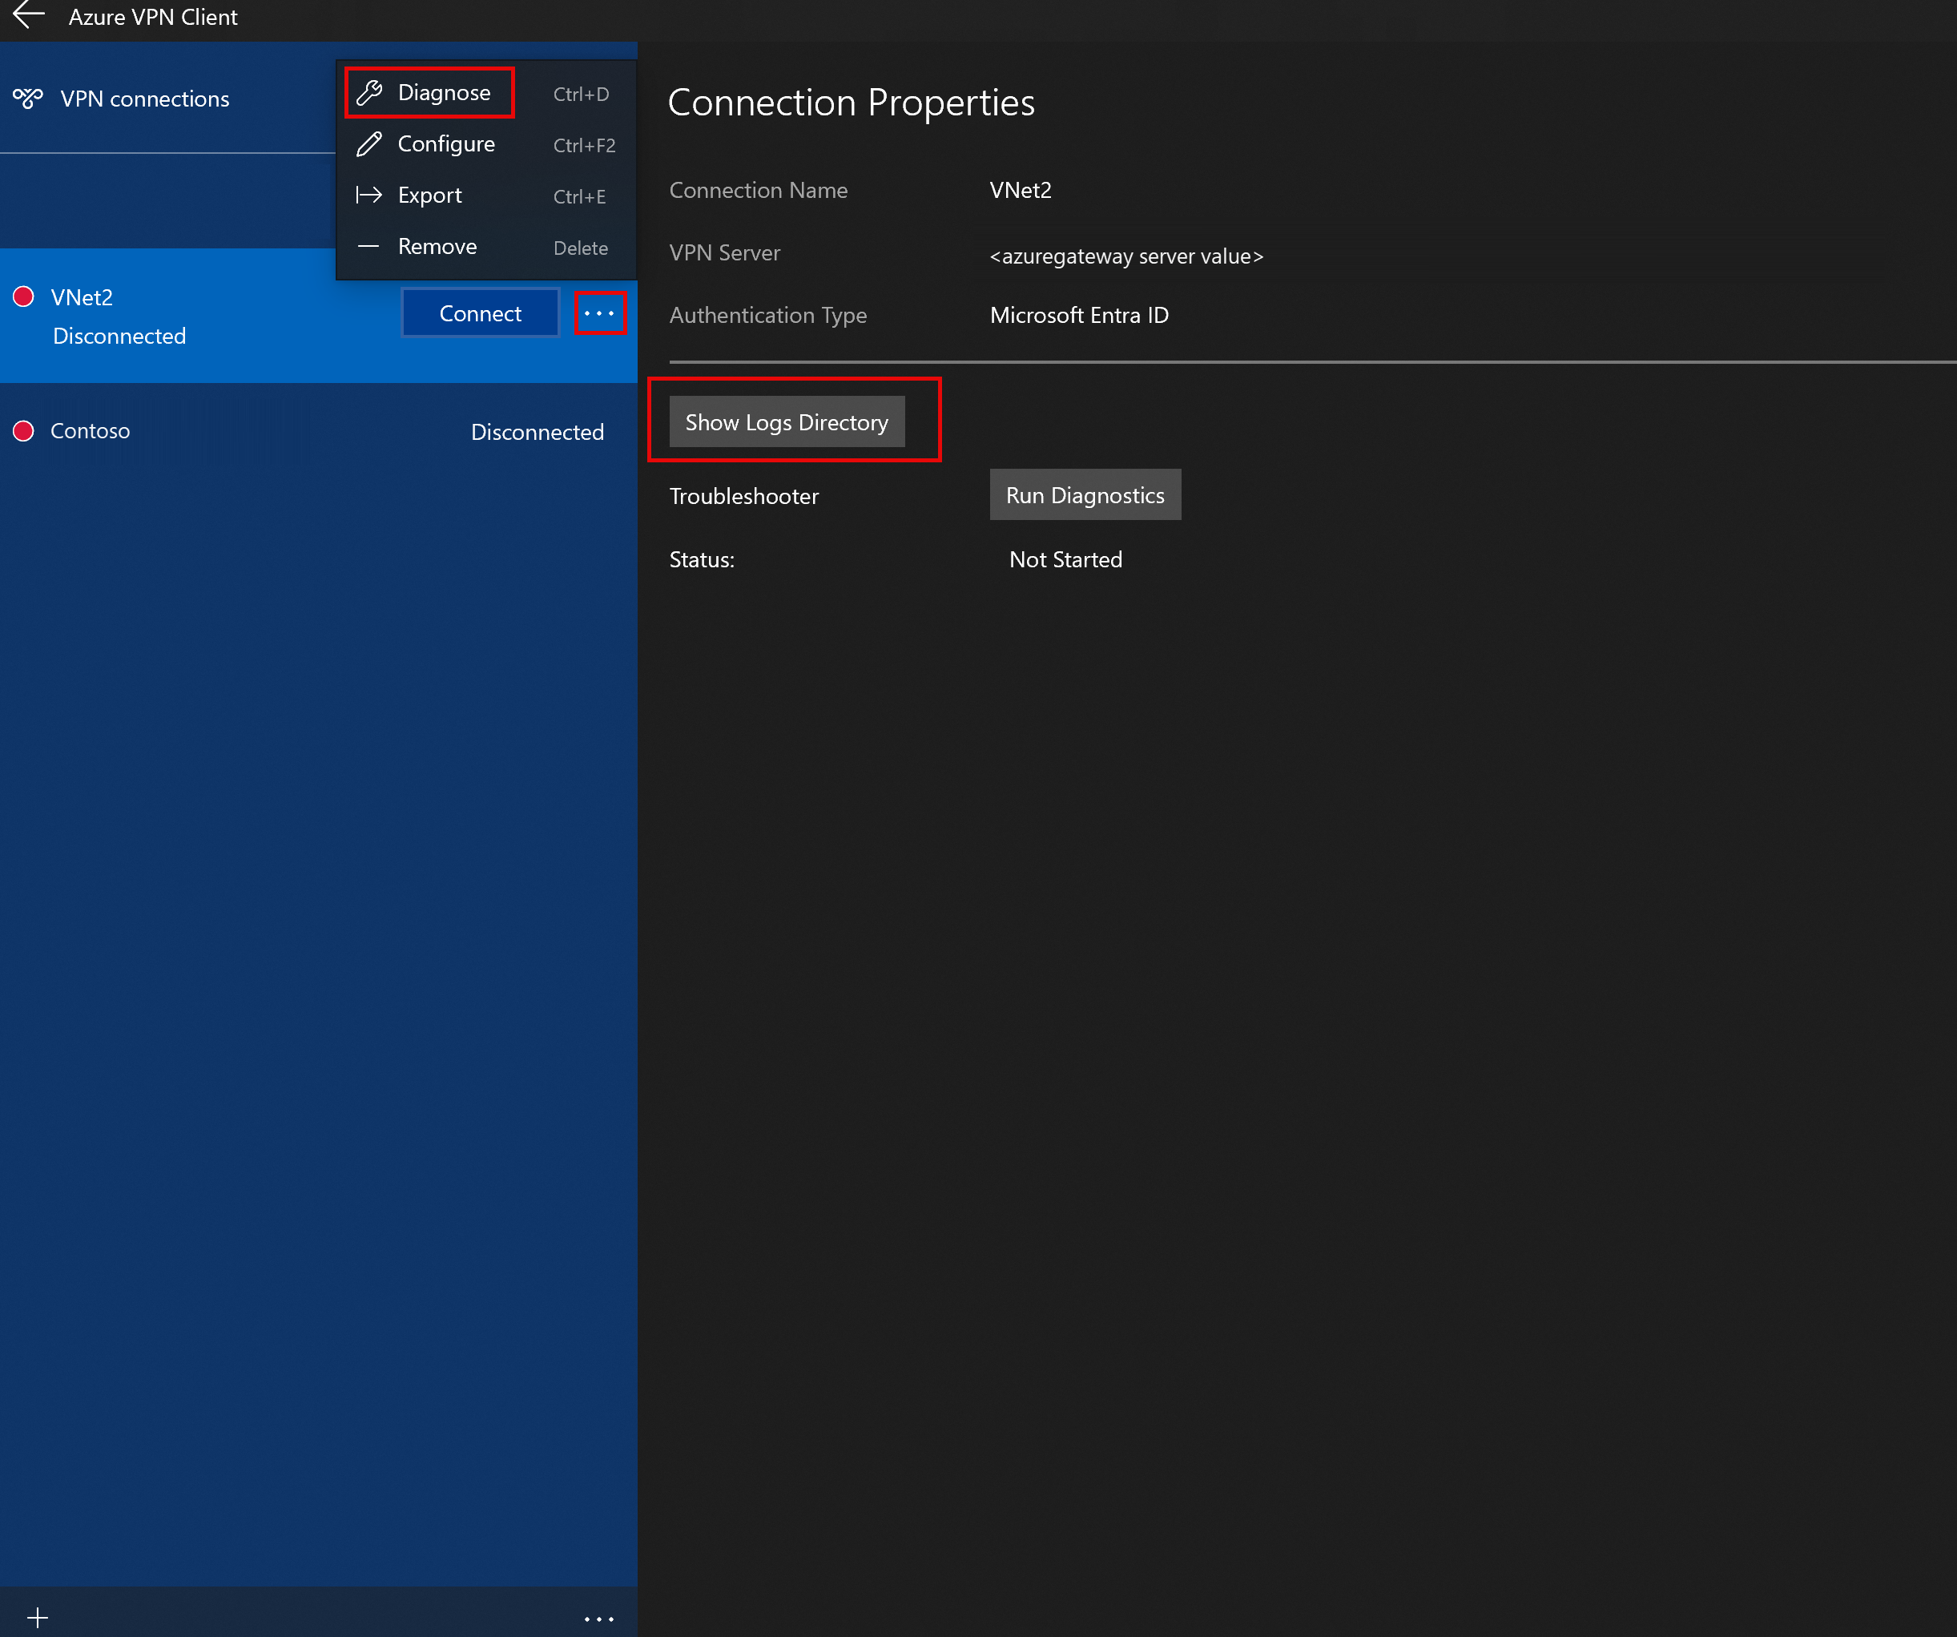
Task: Select Export in the context menu
Action: click(429, 195)
